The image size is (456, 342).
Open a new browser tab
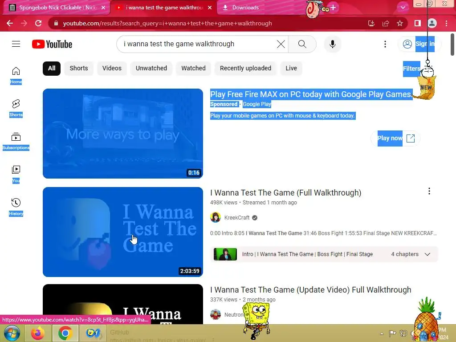click(x=333, y=8)
